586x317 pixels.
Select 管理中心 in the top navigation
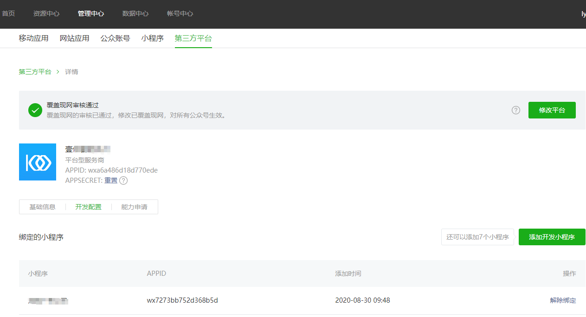(x=91, y=13)
